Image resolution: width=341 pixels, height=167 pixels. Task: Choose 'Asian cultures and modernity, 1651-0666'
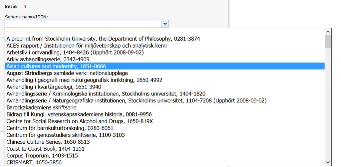pyautogui.click(x=165, y=66)
